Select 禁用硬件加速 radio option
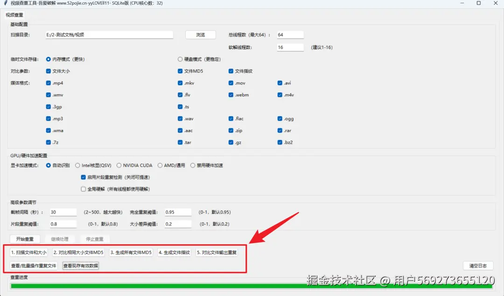The height and width of the screenshot is (296, 504). [193, 165]
